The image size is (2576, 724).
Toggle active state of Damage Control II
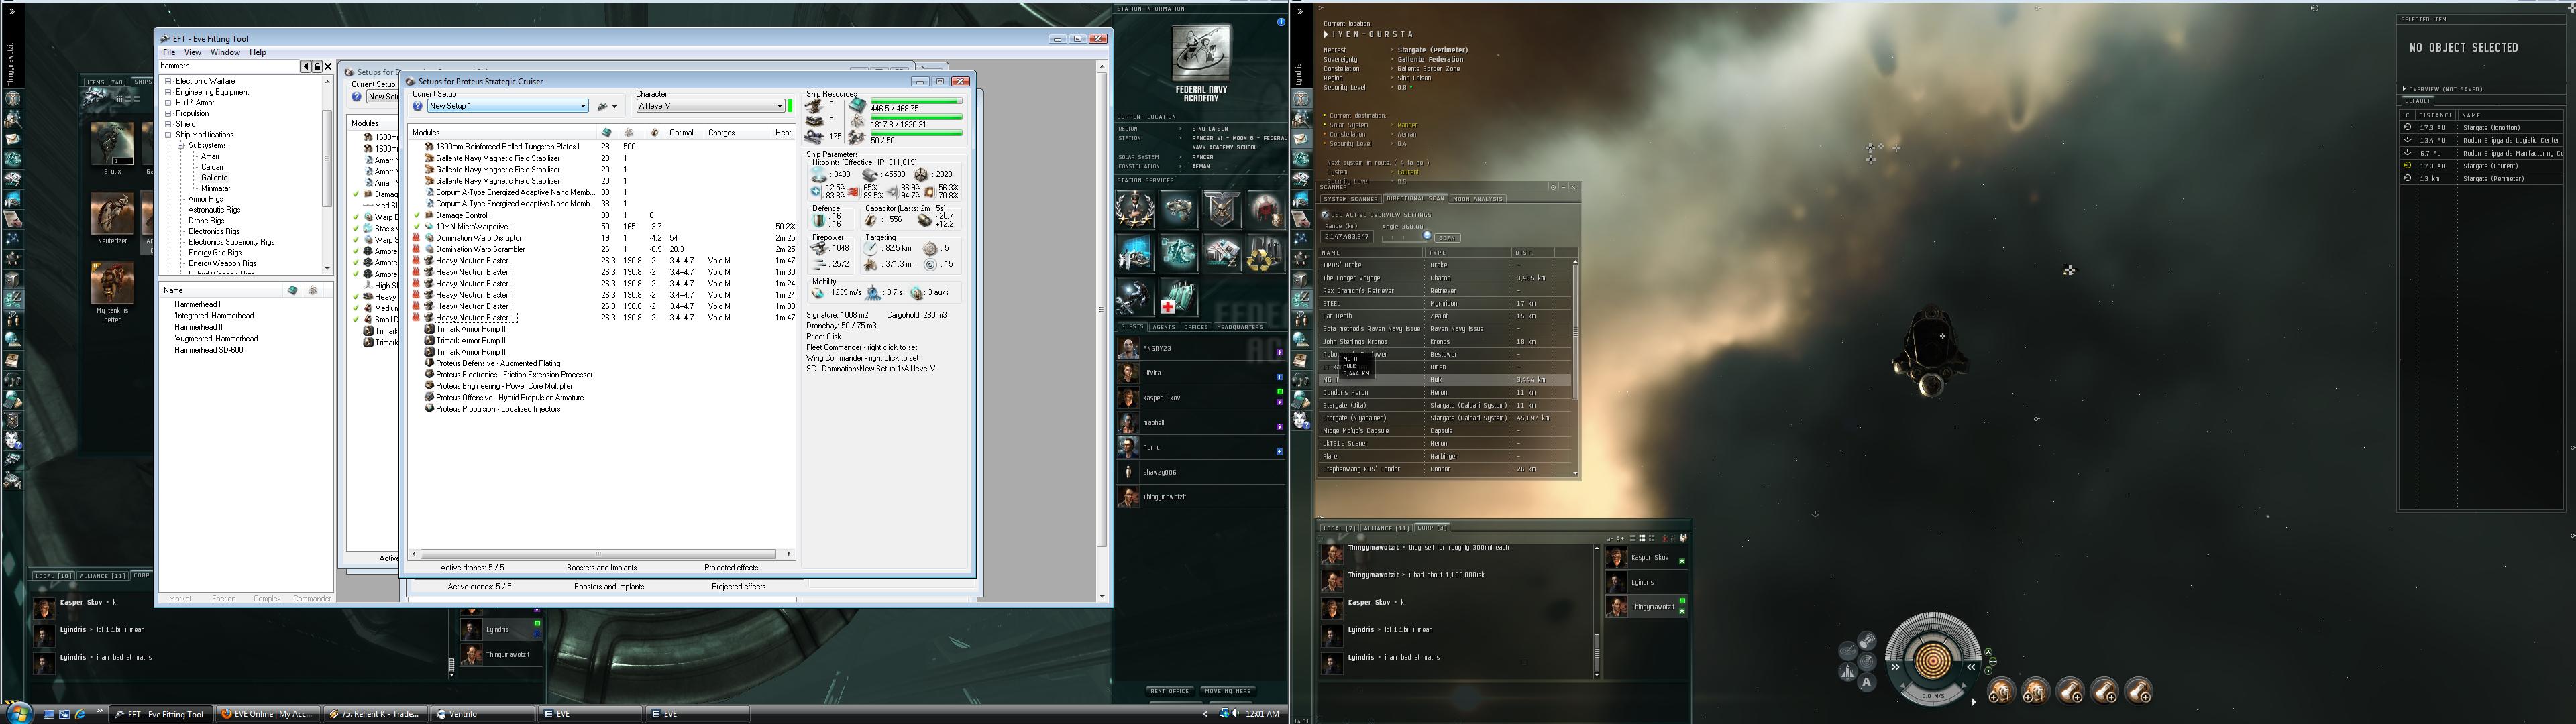(x=417, y=215)
